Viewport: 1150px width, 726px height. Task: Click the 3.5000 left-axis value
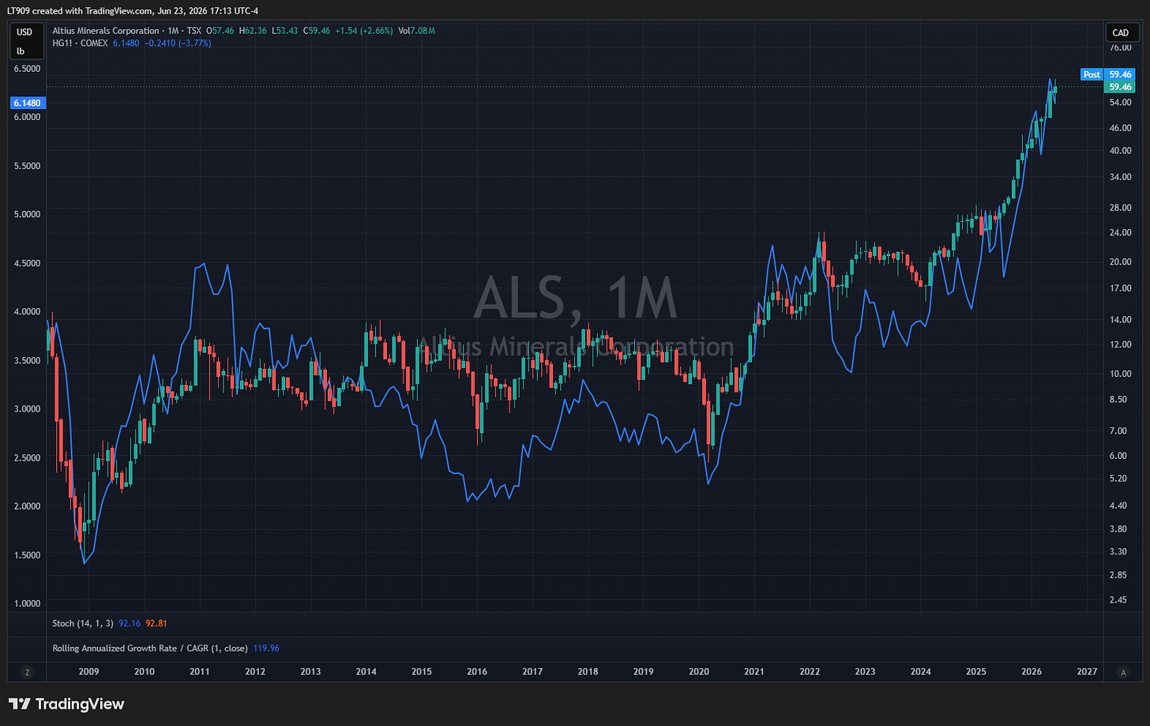point(27,360)
